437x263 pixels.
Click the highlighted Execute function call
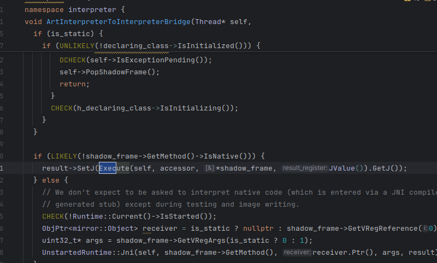[x=114, y=168]
